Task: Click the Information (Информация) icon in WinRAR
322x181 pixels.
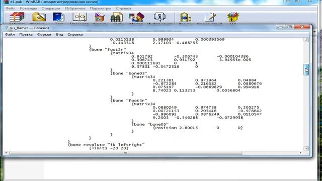Action: 159,17
